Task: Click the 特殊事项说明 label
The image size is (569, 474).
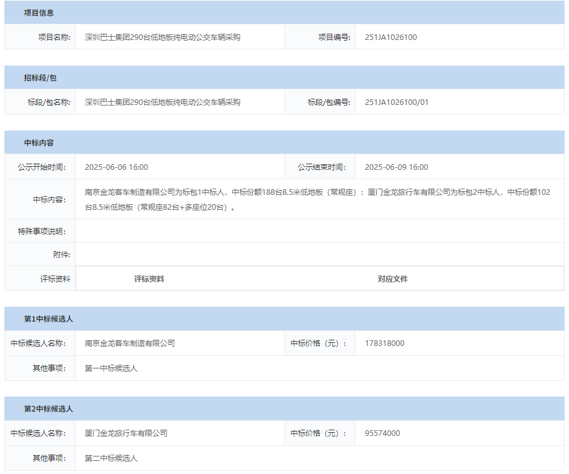Action: click(42, 232)
